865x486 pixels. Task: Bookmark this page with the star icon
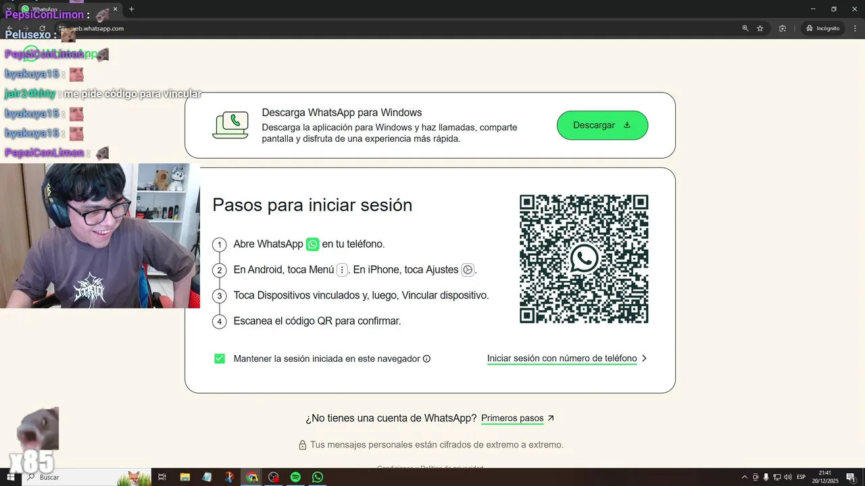point(760,28)
